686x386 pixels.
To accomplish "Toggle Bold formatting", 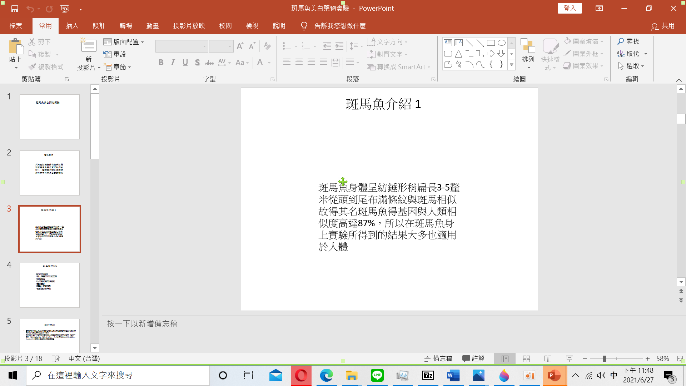I will [x=161, y=63].
